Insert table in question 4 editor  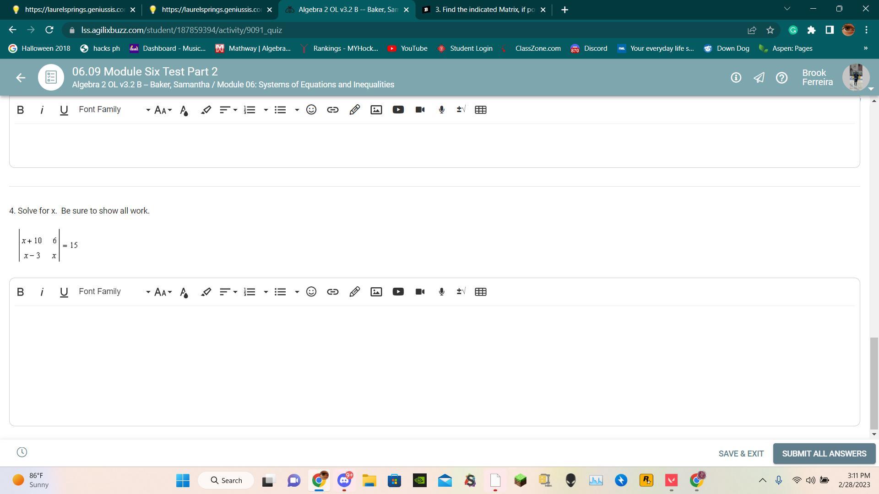pos(481,292)
